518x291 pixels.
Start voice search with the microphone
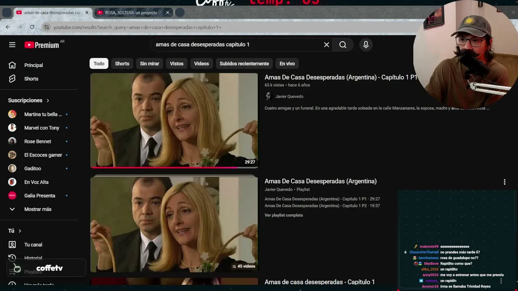coord(366,45)
